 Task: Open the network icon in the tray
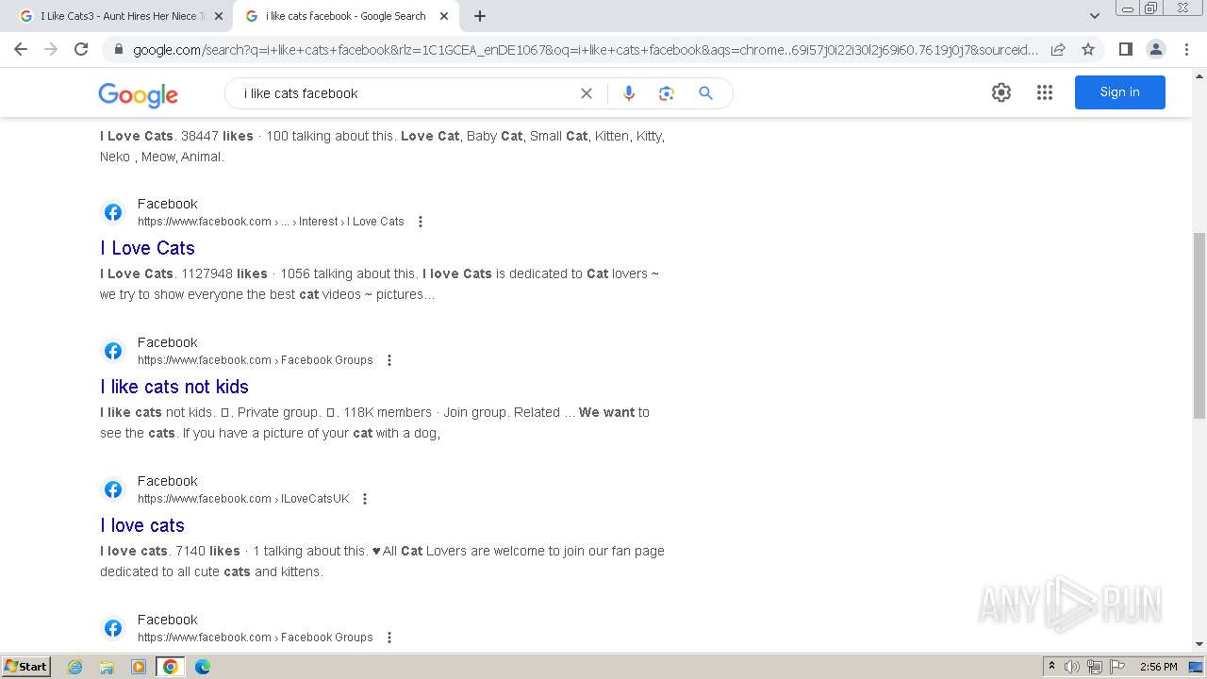1095,667
